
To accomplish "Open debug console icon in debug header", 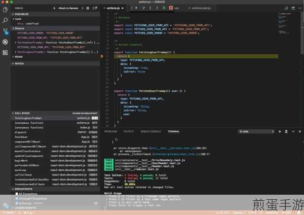I will point(95,8).
